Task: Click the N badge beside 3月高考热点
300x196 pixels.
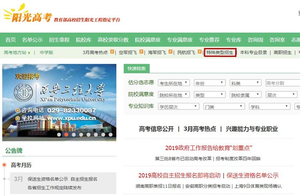Action: 112,52
